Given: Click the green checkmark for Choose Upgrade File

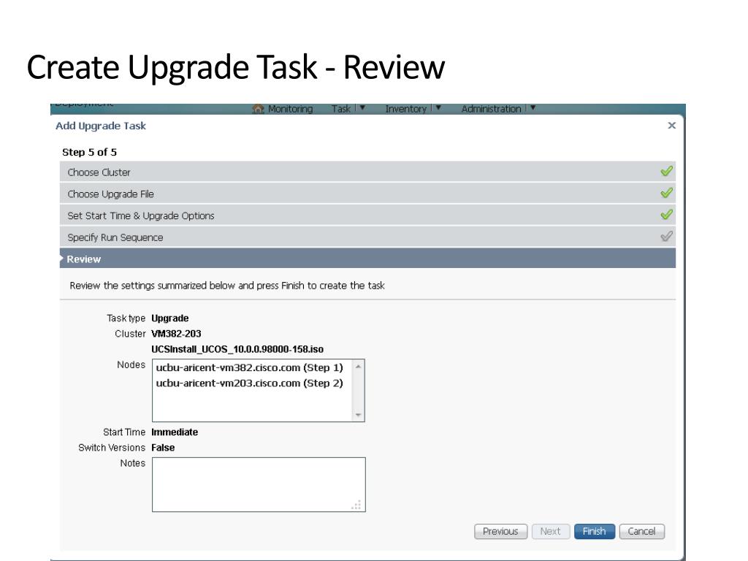Looking at the screenshot, I should click(x=666, y=193).
